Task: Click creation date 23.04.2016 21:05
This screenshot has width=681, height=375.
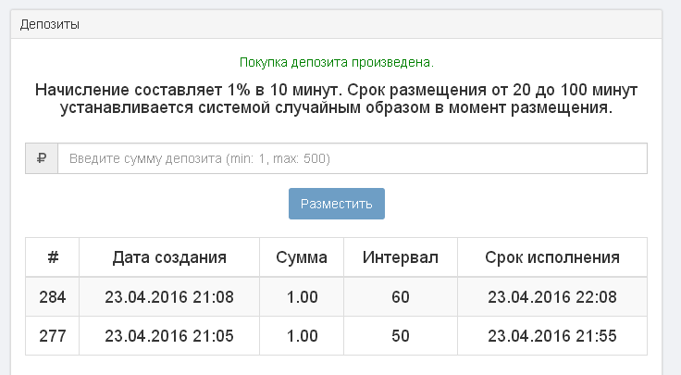Action: pyautogui.click(x=169, y=336)
